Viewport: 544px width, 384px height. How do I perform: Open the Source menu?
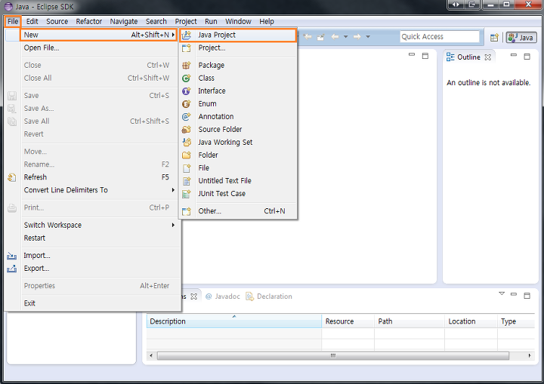[x=57, y=21]
